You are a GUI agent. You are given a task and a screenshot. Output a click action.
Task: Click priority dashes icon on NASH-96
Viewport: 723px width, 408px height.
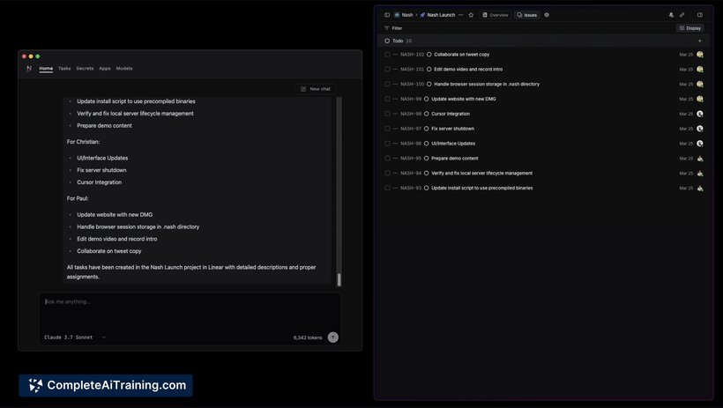tap(395, 144)
